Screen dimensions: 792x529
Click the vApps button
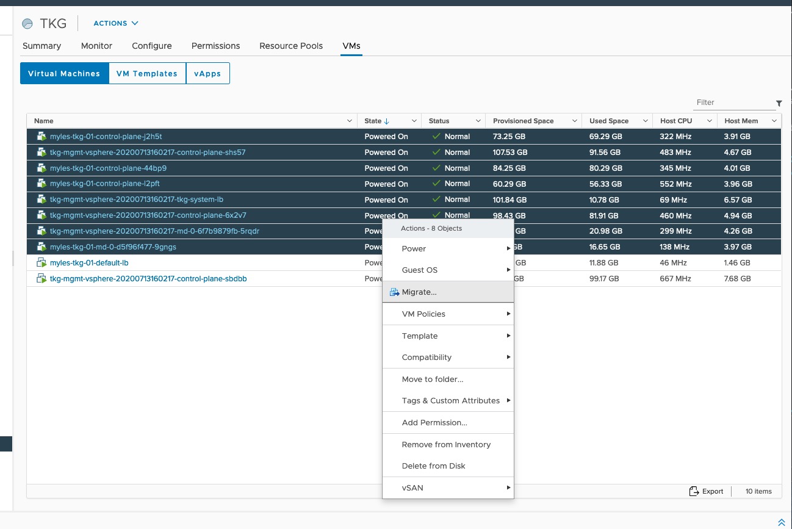[x=207, y=73]
